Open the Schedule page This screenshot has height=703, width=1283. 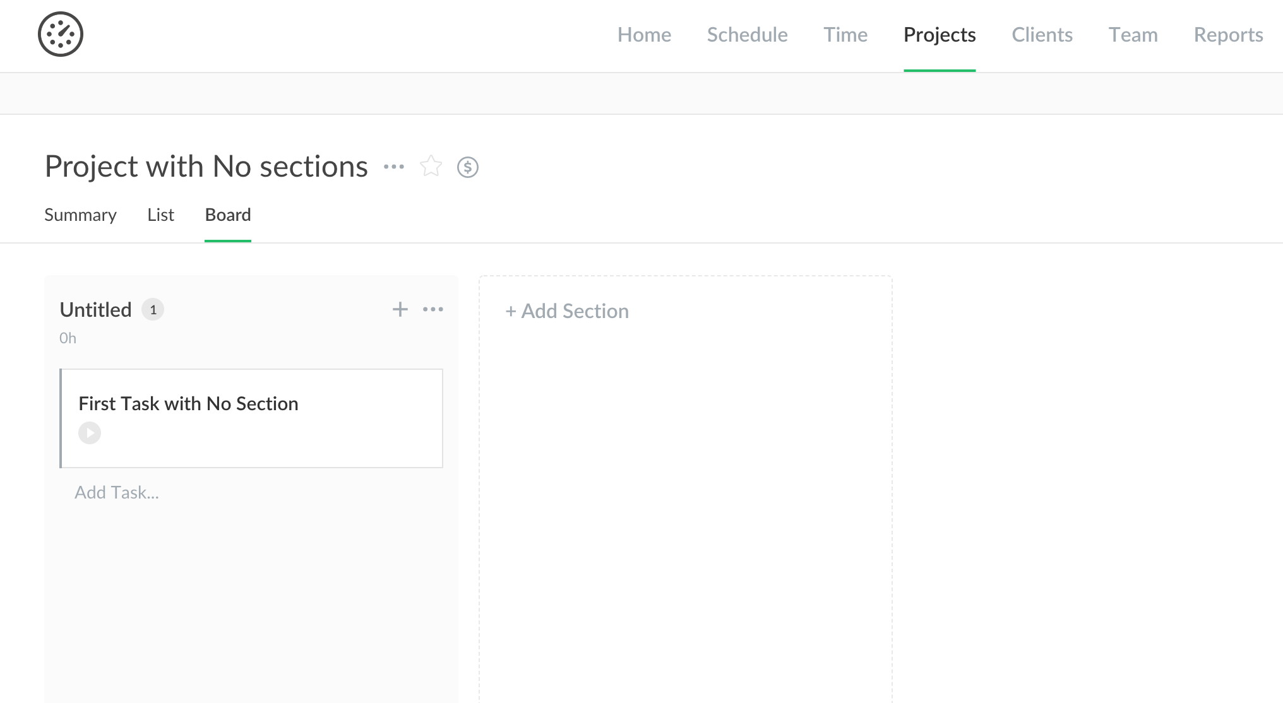click(747, 35)
